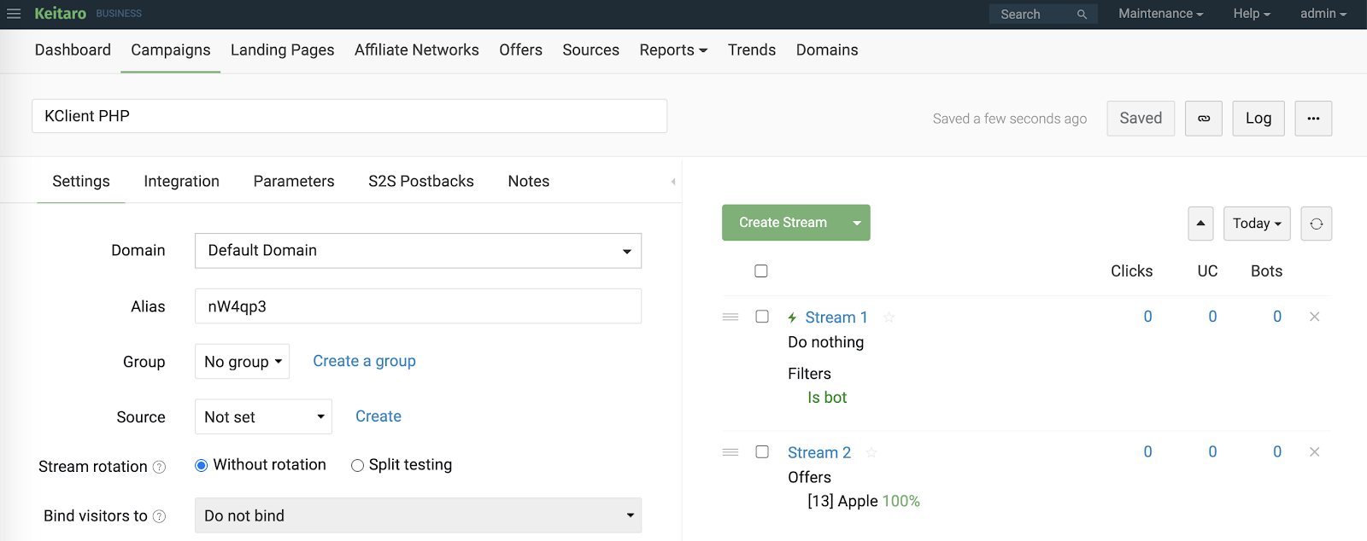
Task: Click the Create a group link
Action: [364, 361]
